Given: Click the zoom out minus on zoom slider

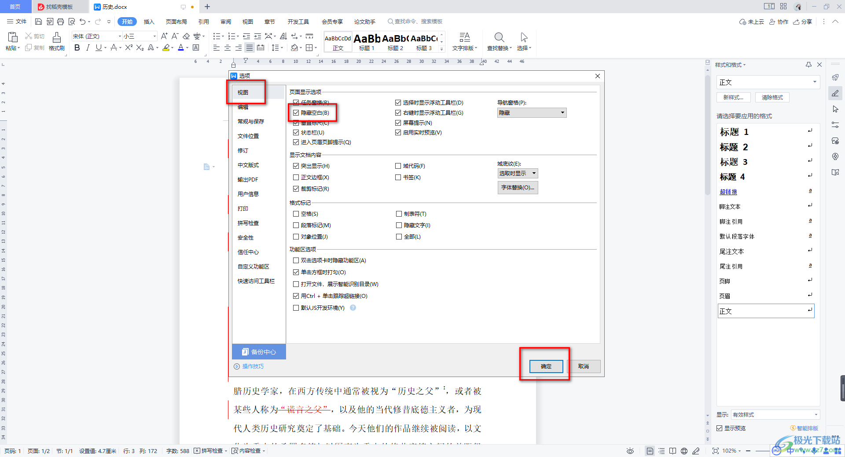Looking at the screenshot, I should tap(748, 451).
